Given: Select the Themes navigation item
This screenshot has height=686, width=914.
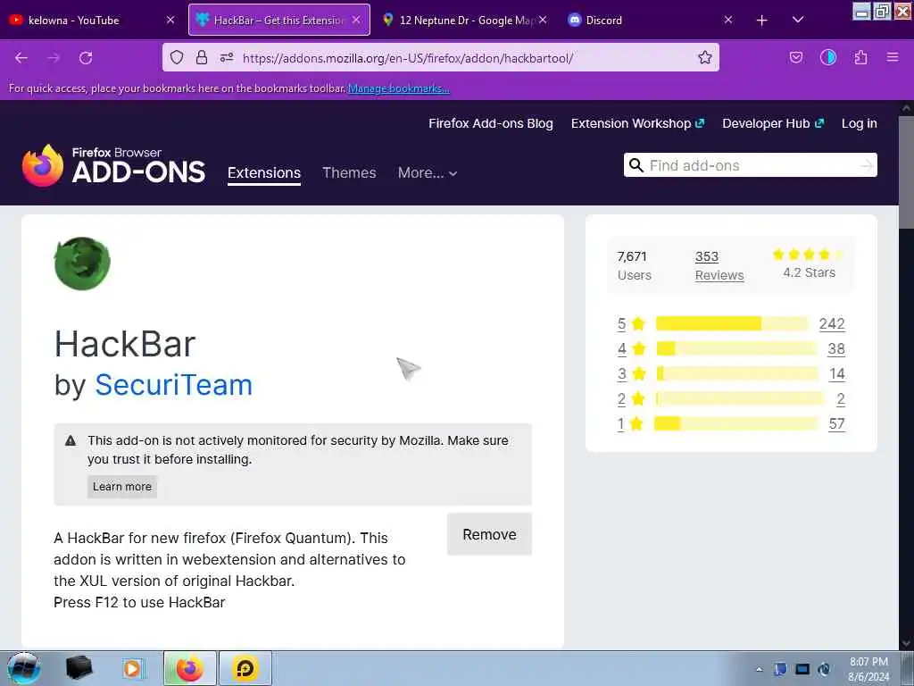Looking at the screenshot, I should [349, 172].
